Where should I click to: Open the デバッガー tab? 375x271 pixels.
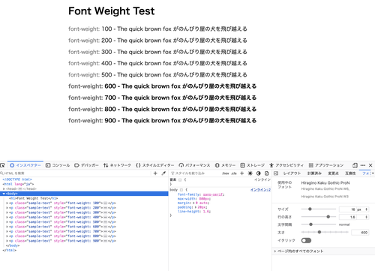86,165
